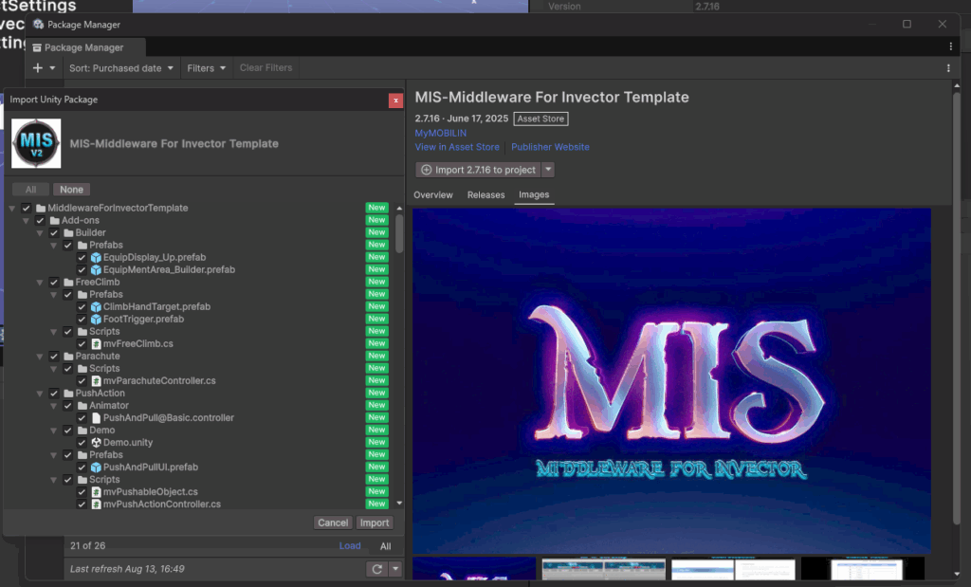Click the MIS V2 package logo icon

(36, 143)
